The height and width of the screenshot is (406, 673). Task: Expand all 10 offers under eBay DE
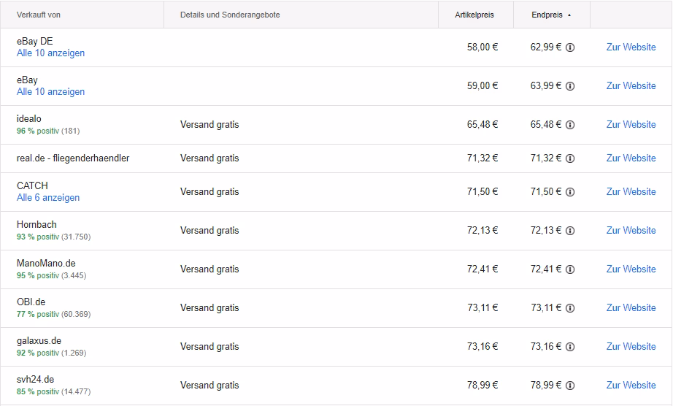pos(50,53)
